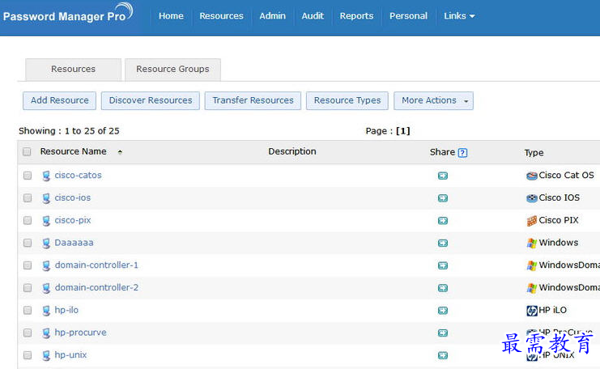Open the hp-ilo resource link
Image resolution: width=600 pixels, height=369 pixels.
tap(66, 310)
